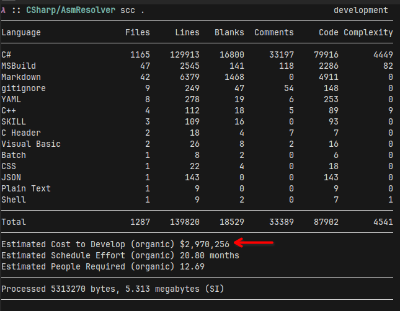Click the SKILL language row label
The image size is (400, 311).
pyautogui.click(x=14, y=122)
